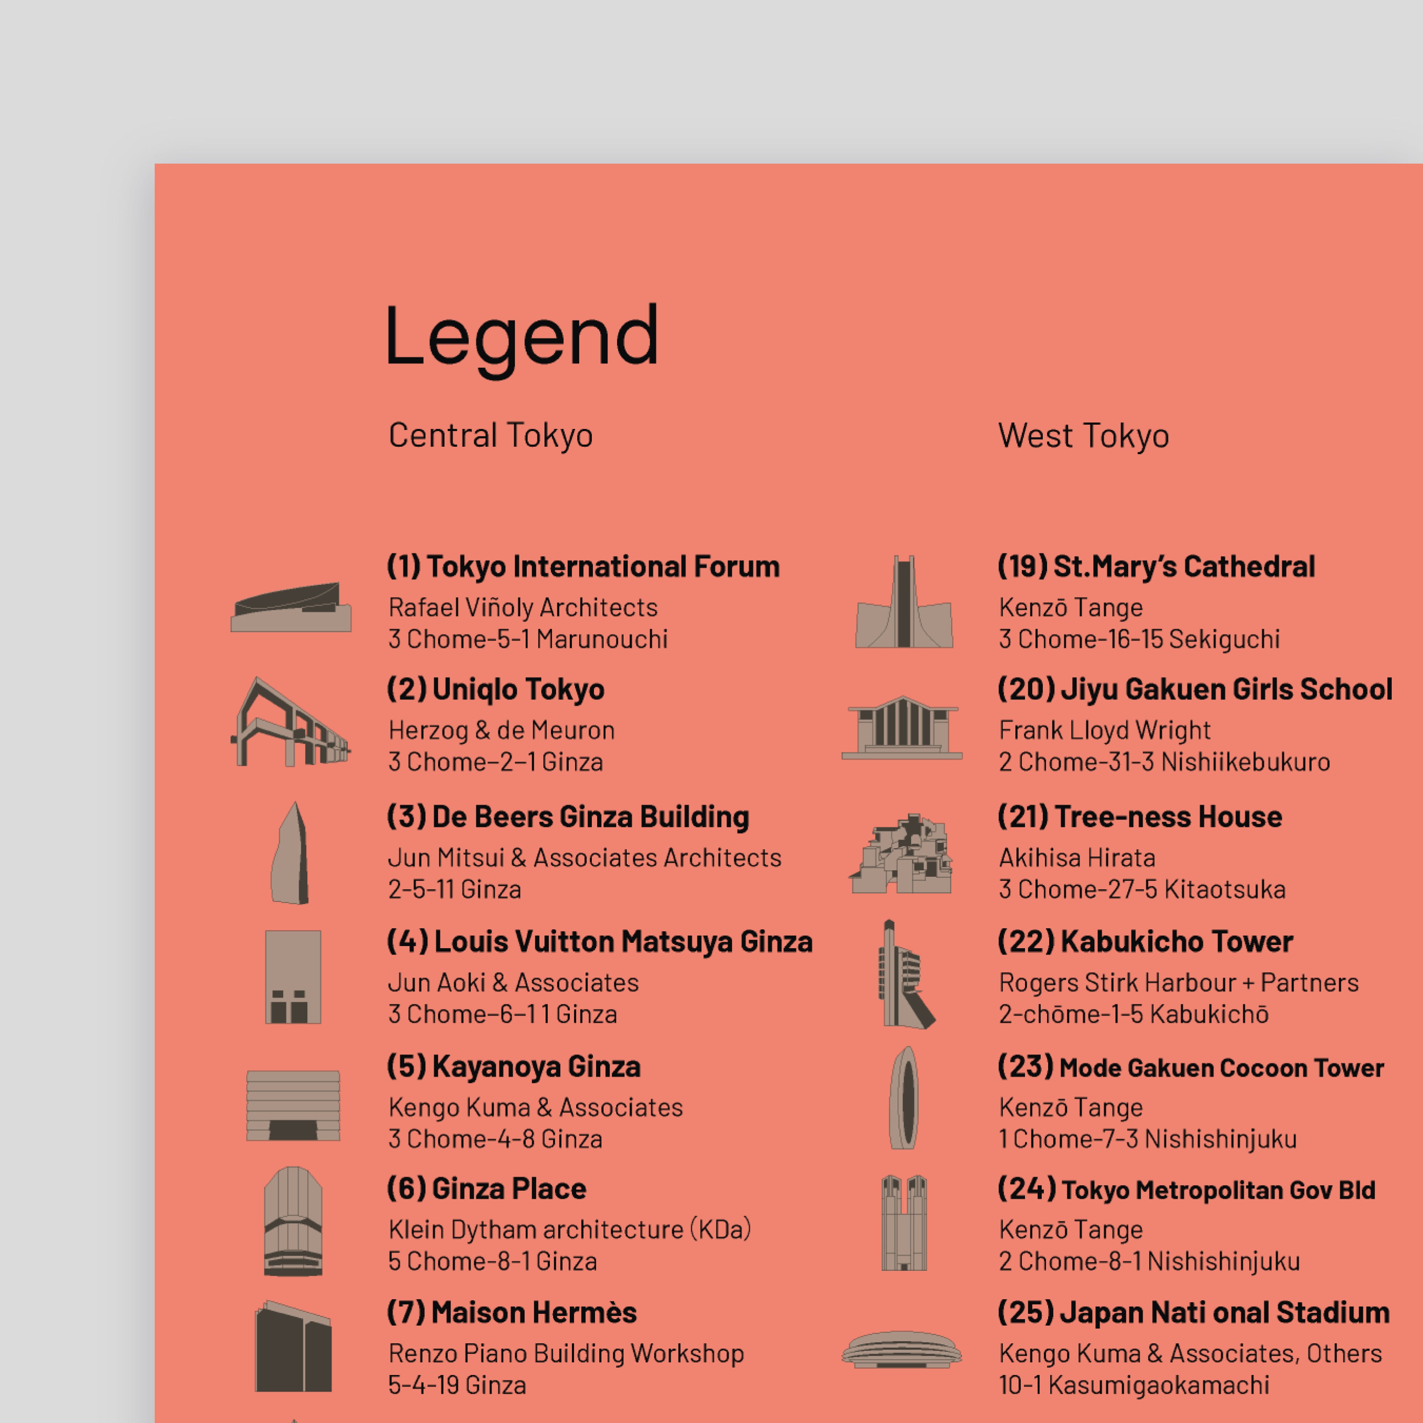Screen dimensions: 1423x1423
Task: Select the text Akihisa Hirata
Action: click(x=1077, y=857)
